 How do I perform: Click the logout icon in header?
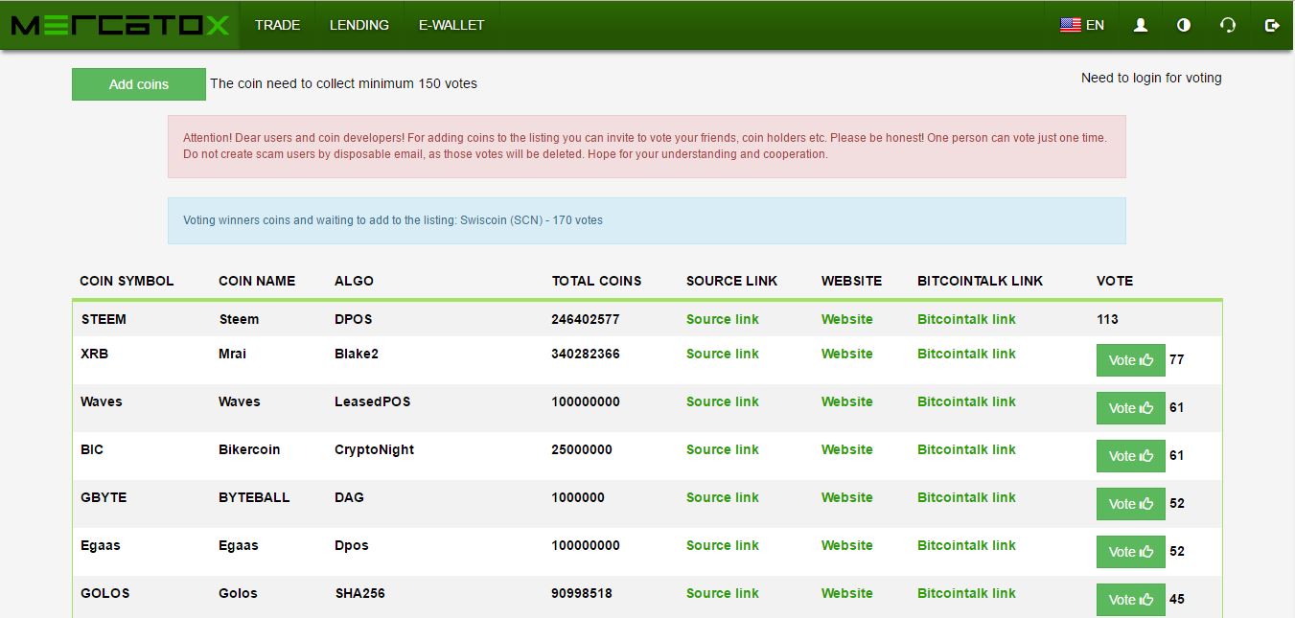pos(1272,26)
